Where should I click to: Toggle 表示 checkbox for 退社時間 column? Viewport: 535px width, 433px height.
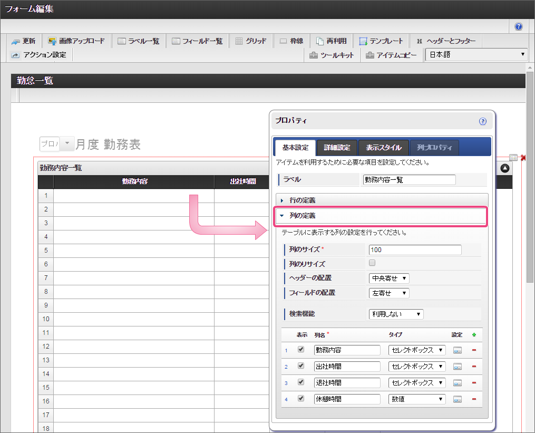click(x=301, y=382)
